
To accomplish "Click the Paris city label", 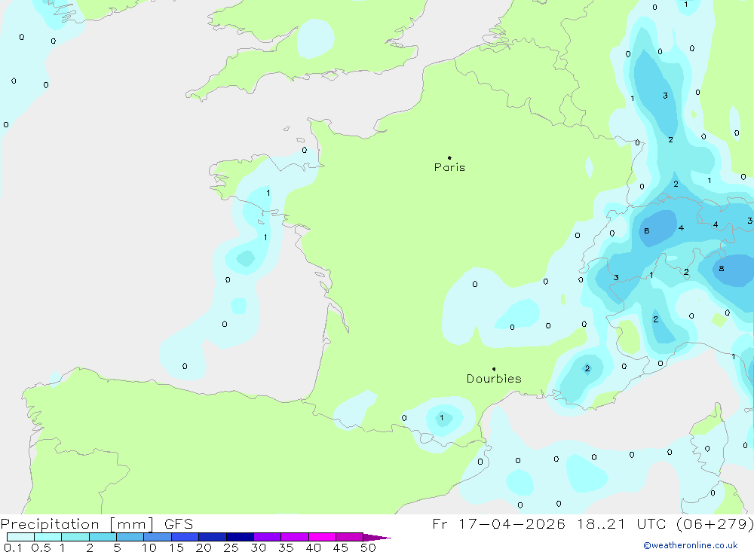I will (449, 167).
